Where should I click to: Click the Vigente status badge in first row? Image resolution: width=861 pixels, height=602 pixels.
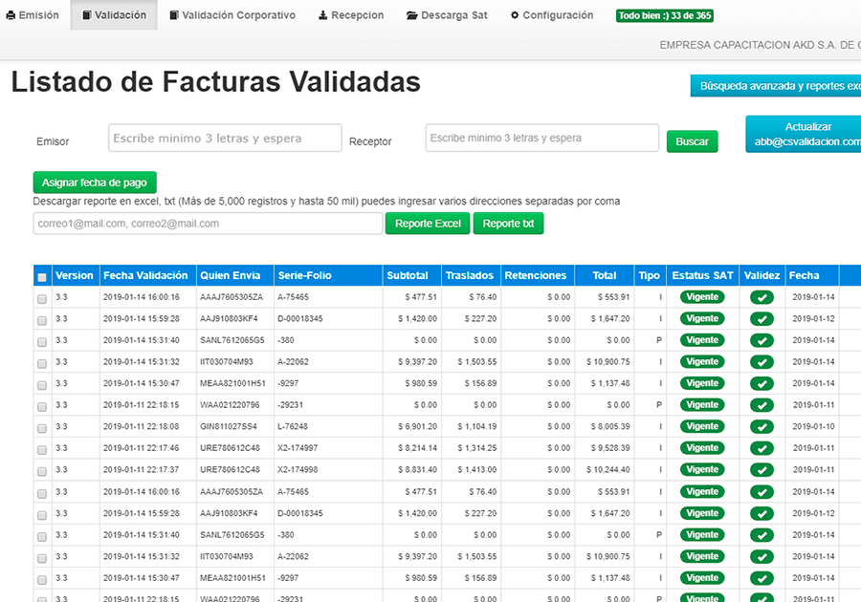click(x=702, y=297)
